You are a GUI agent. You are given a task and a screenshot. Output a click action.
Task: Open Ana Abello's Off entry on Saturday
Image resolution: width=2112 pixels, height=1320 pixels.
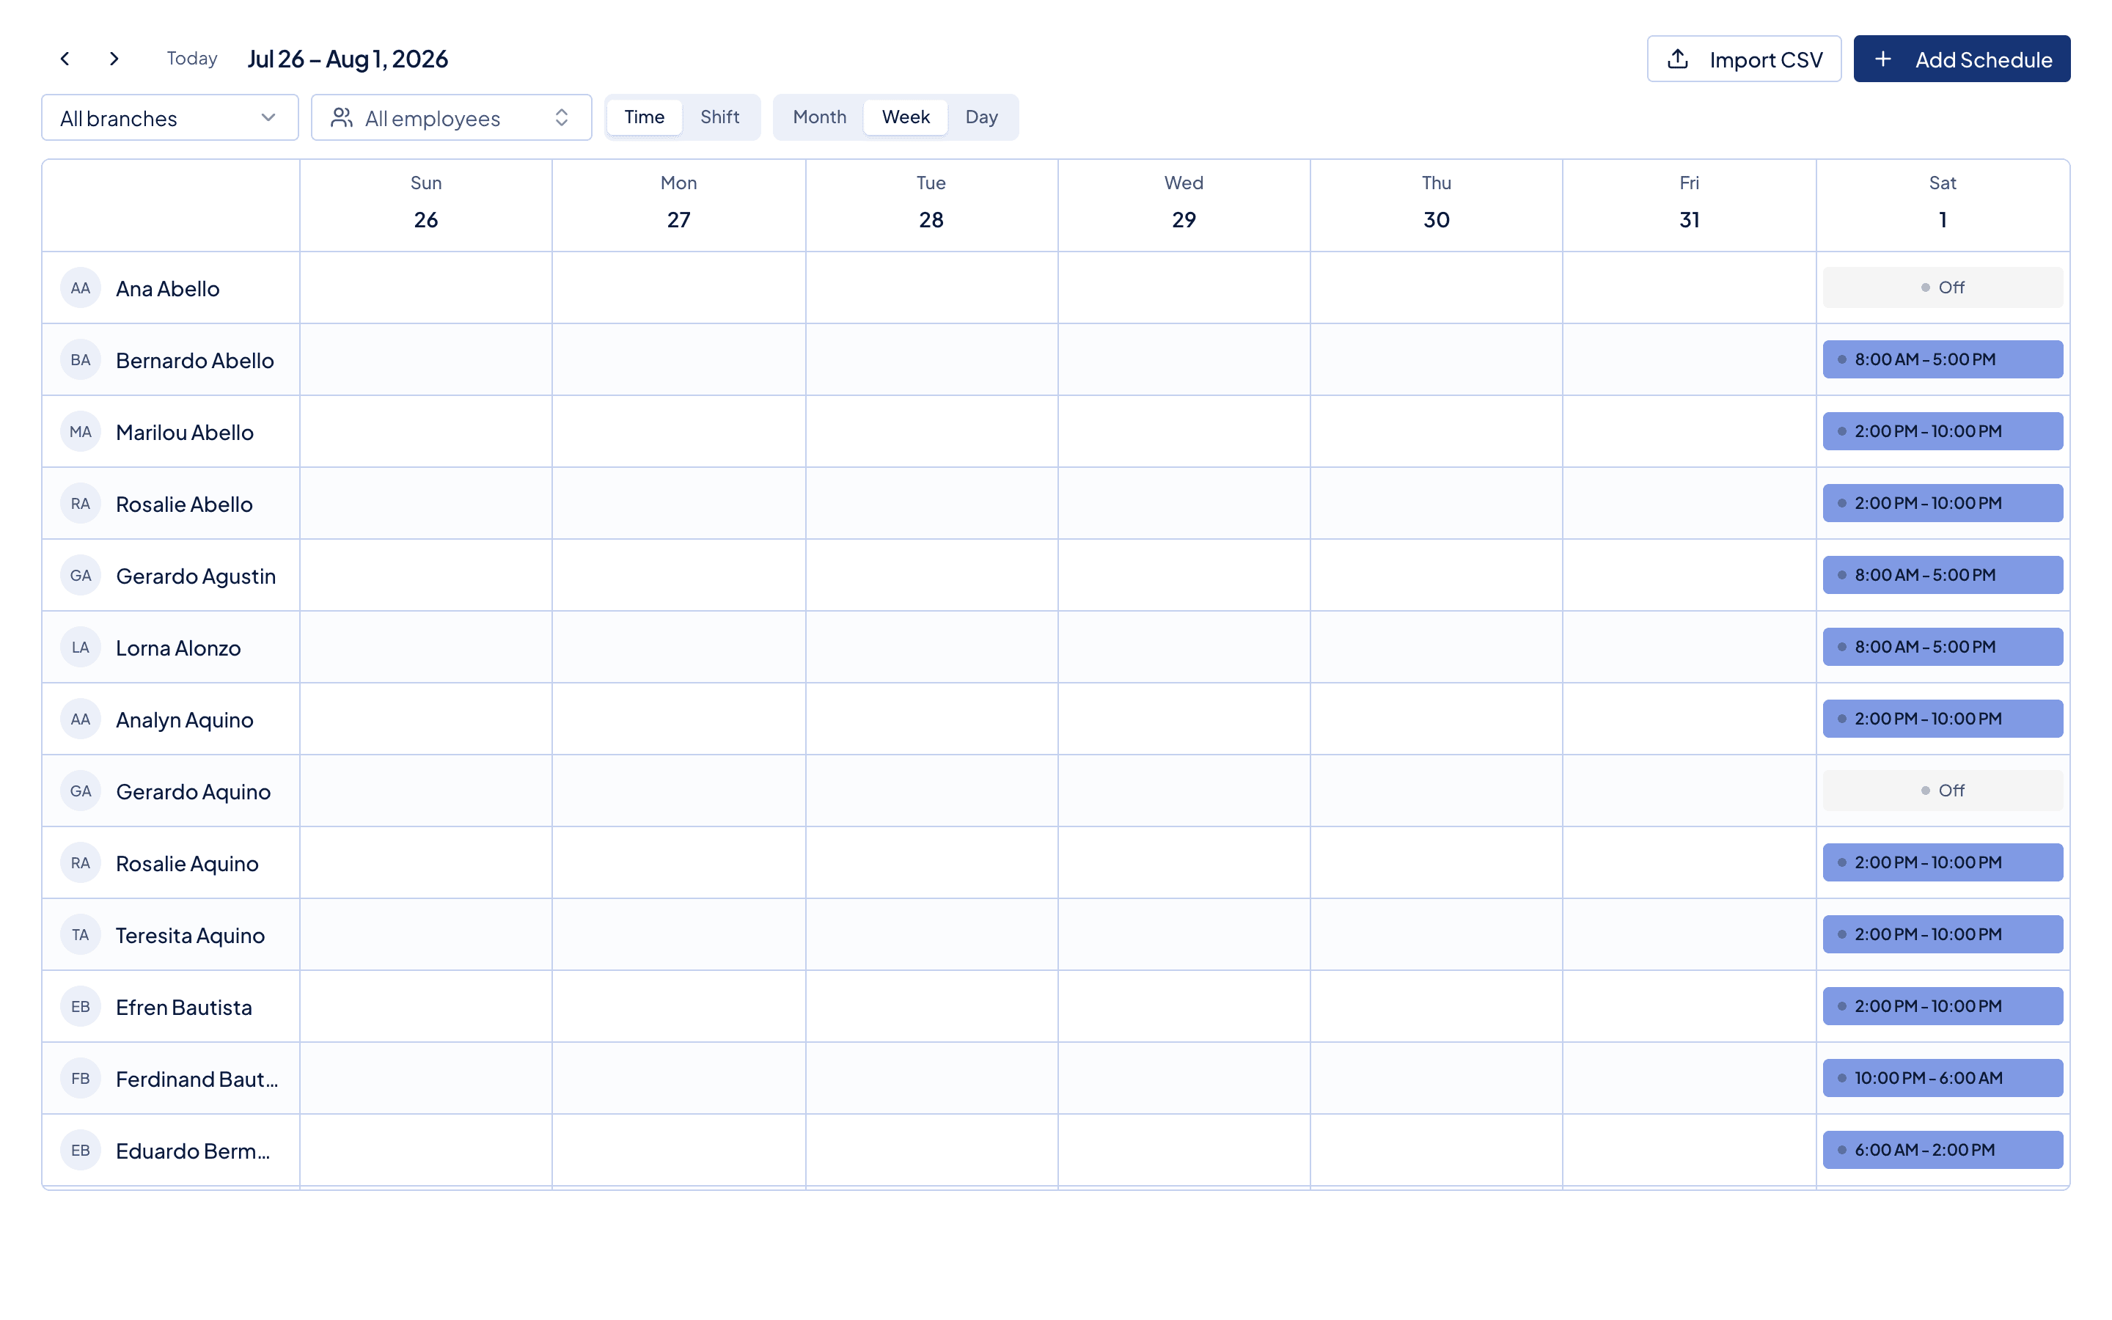tap(1943, 287)
